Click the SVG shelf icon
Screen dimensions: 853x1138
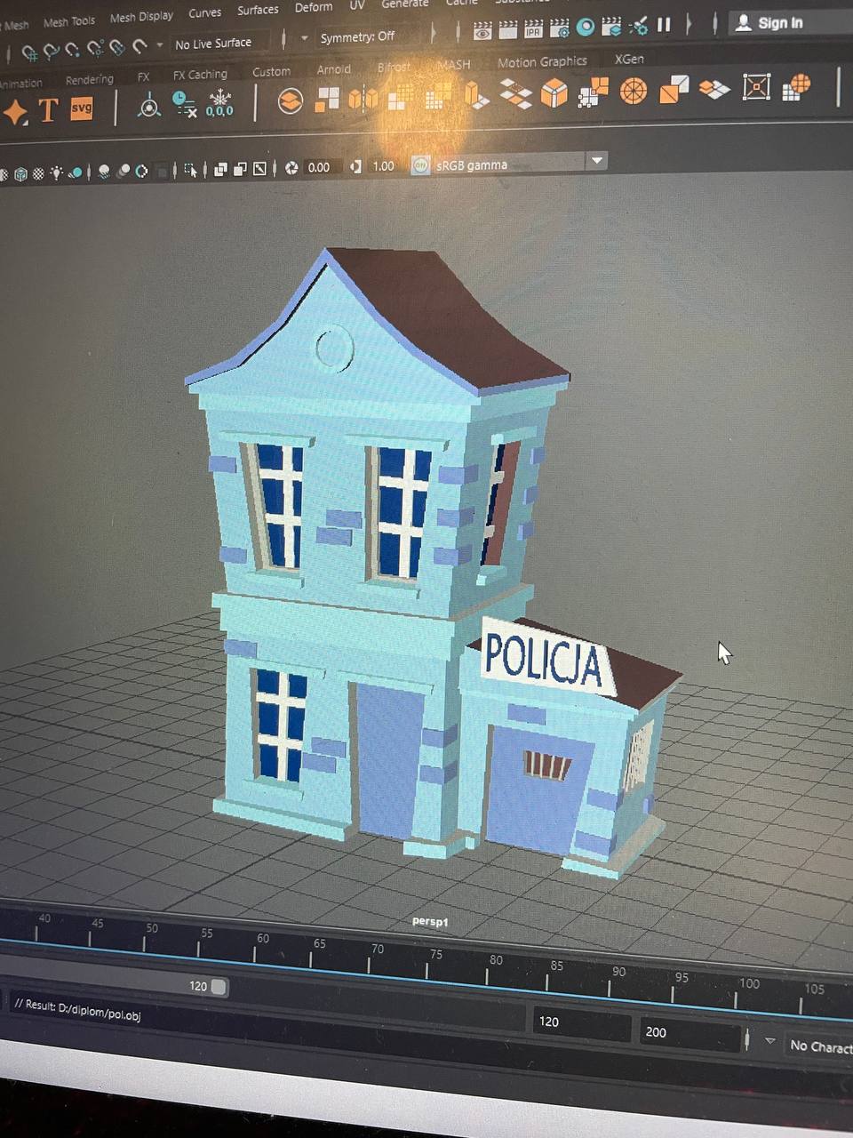(x=82, y=108)
